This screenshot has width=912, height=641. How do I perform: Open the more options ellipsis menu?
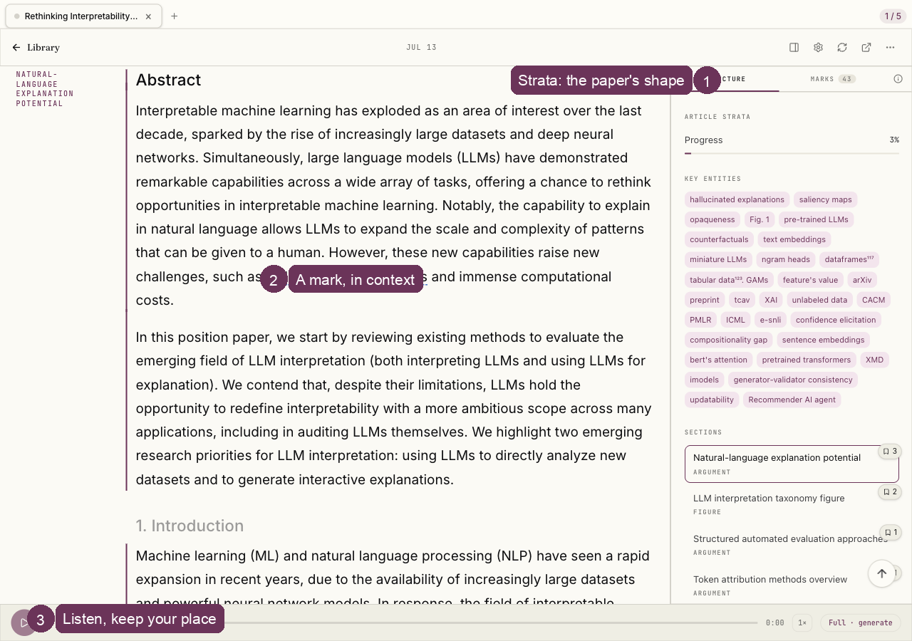891,48
